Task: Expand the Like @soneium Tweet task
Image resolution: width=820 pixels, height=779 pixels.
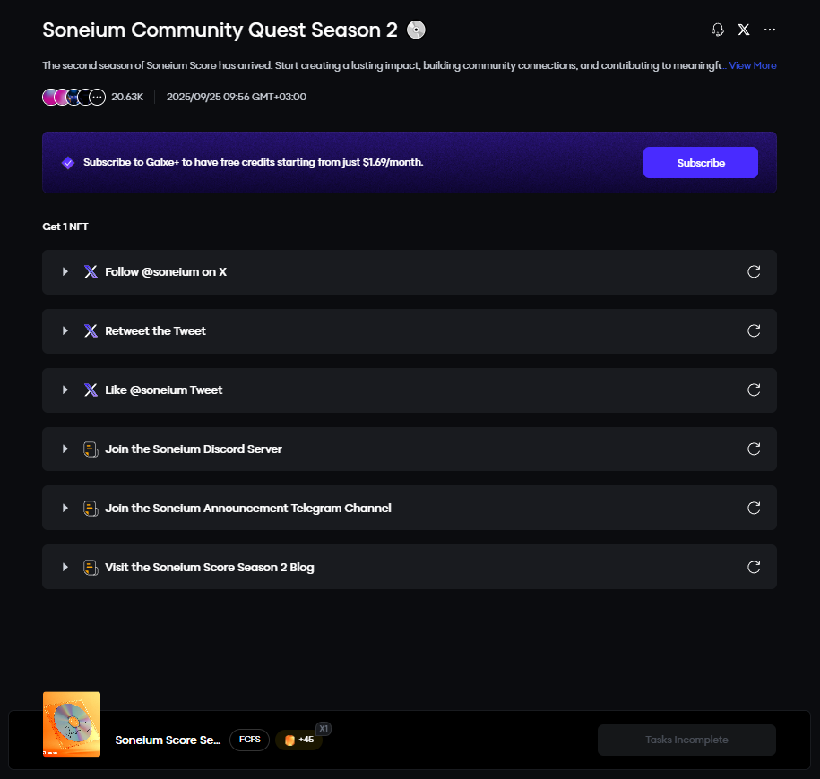Action: click(65, 390)
